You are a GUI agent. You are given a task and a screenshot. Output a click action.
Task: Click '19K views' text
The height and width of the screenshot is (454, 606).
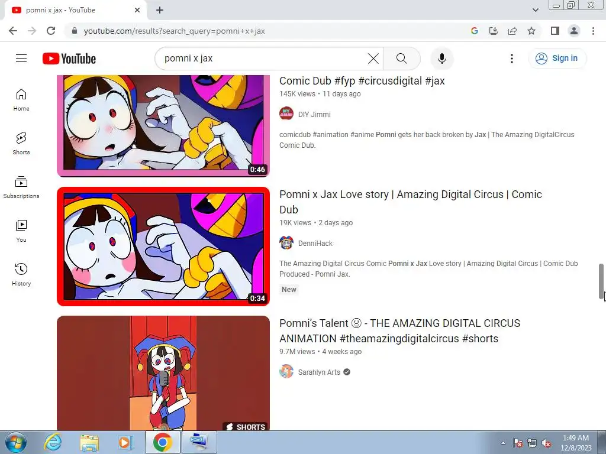pos(295,223)
